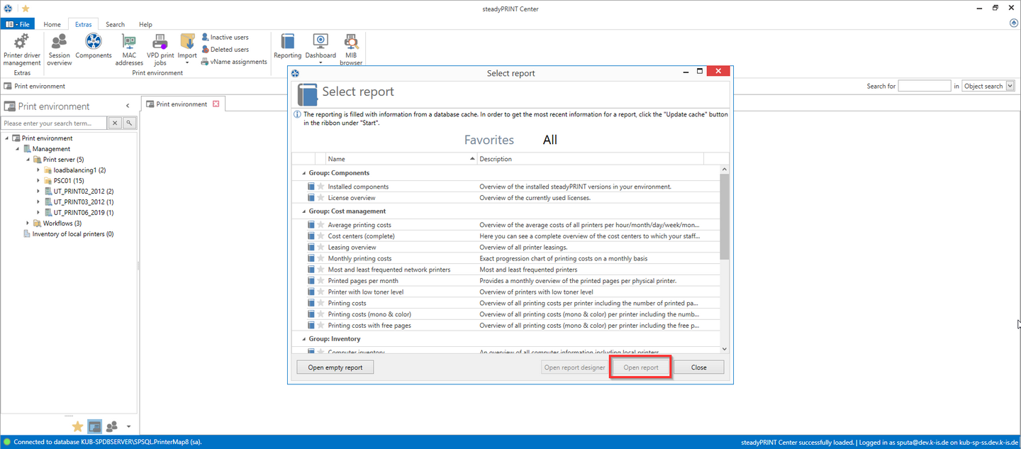This screenshot has width=1021, height=449.
Task: Star the Printing costs (mono & color) report
Action: 320,314
